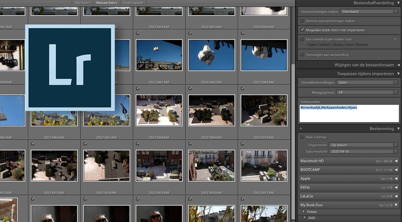Select the DSCF2968.RAF photo thumbnail
Screen dimensions: 402x222
(159, 110)
